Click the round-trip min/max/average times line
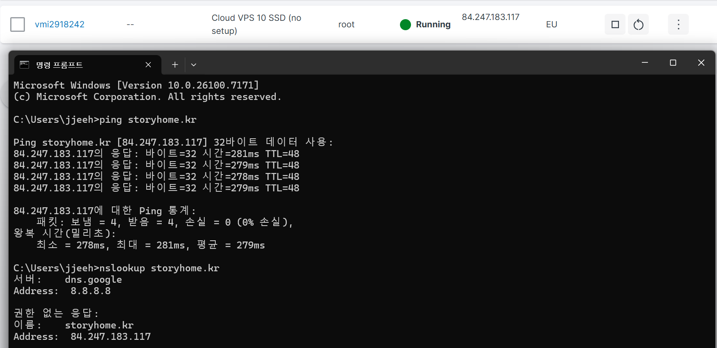The width and height of the screenshot is (717, 348). coord(151,246)
